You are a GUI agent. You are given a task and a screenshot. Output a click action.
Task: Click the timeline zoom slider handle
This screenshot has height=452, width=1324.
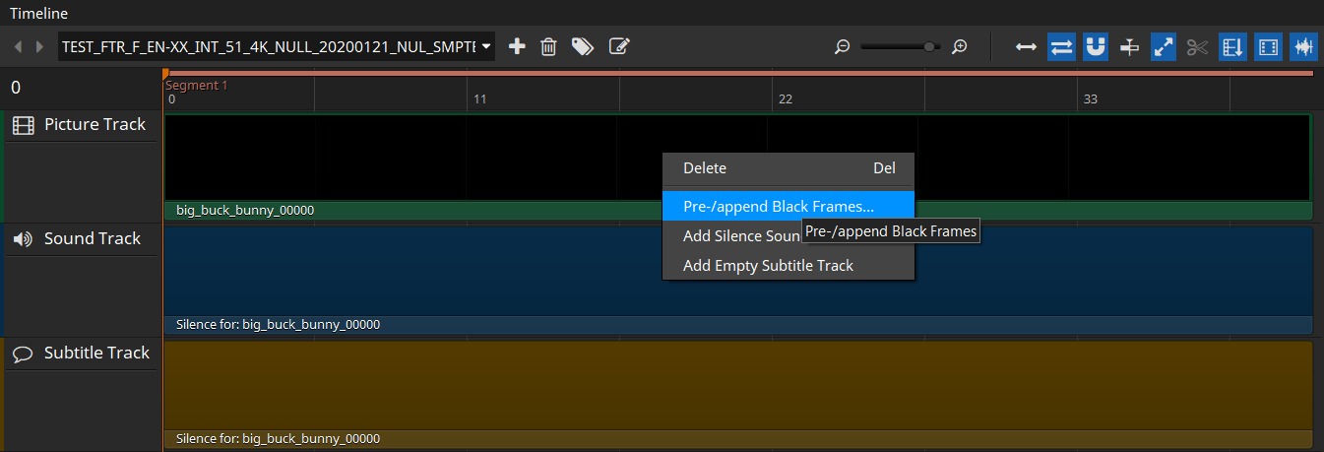(928, 46)
